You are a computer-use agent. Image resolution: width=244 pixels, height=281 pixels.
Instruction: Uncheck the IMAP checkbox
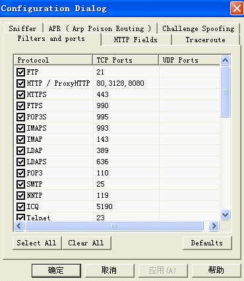point(20,139)
